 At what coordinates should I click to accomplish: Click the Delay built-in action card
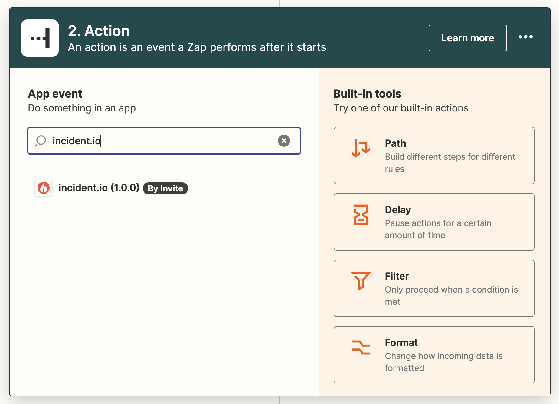pyautogui.click(x=434, y=222)
